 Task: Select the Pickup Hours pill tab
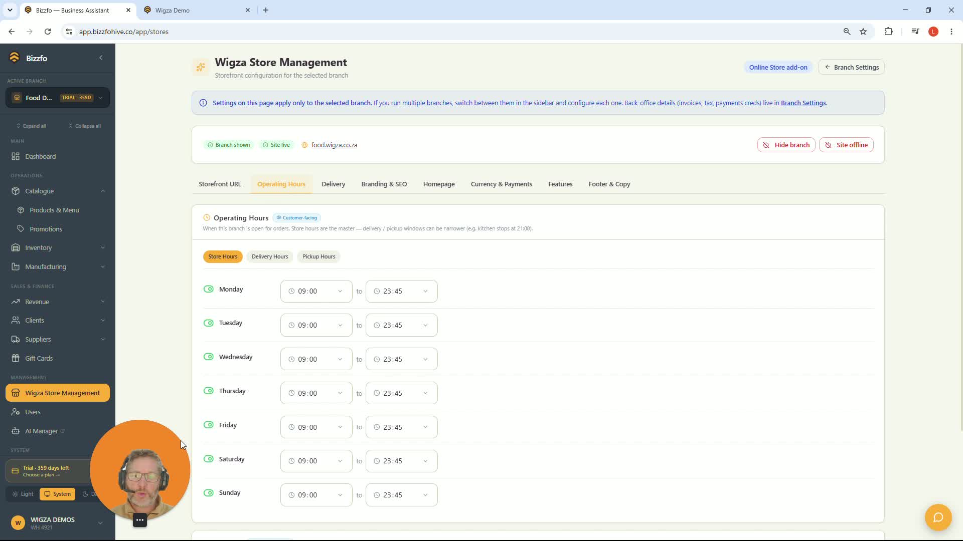click(318, 256)
